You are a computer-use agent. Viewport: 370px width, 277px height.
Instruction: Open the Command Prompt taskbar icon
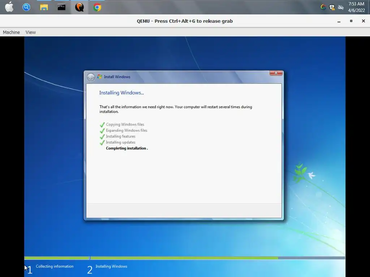coord(61,7)
